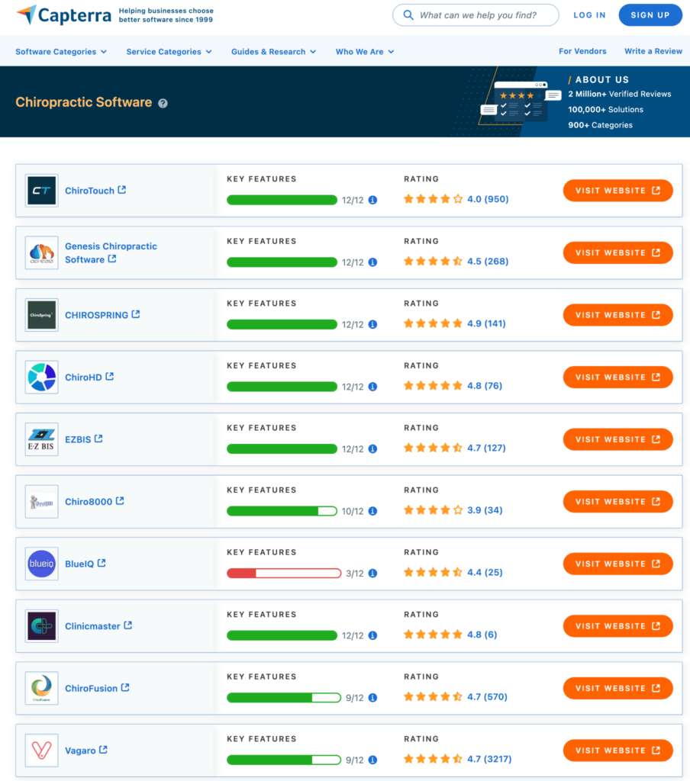Expand the Who We Are menu
The image size is (690, 781).
click(x=365, y=52)
